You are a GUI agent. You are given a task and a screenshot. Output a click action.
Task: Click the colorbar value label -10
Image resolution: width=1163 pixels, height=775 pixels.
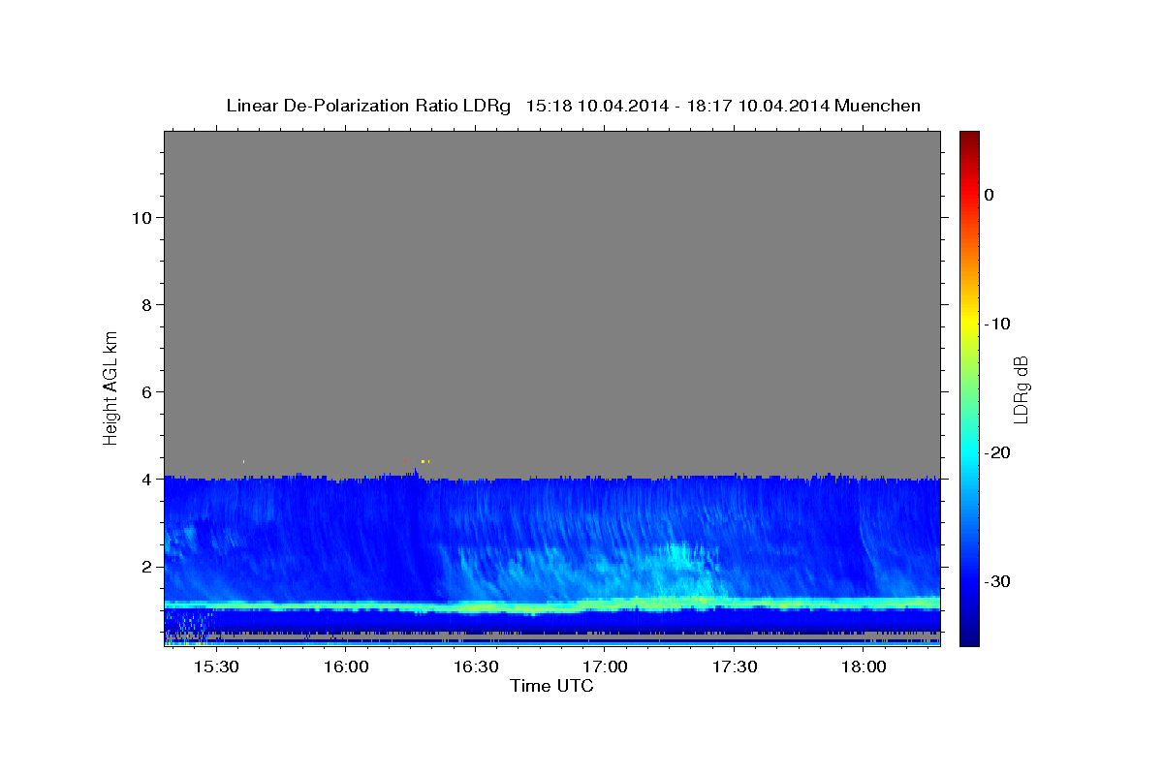coord(997,324)
